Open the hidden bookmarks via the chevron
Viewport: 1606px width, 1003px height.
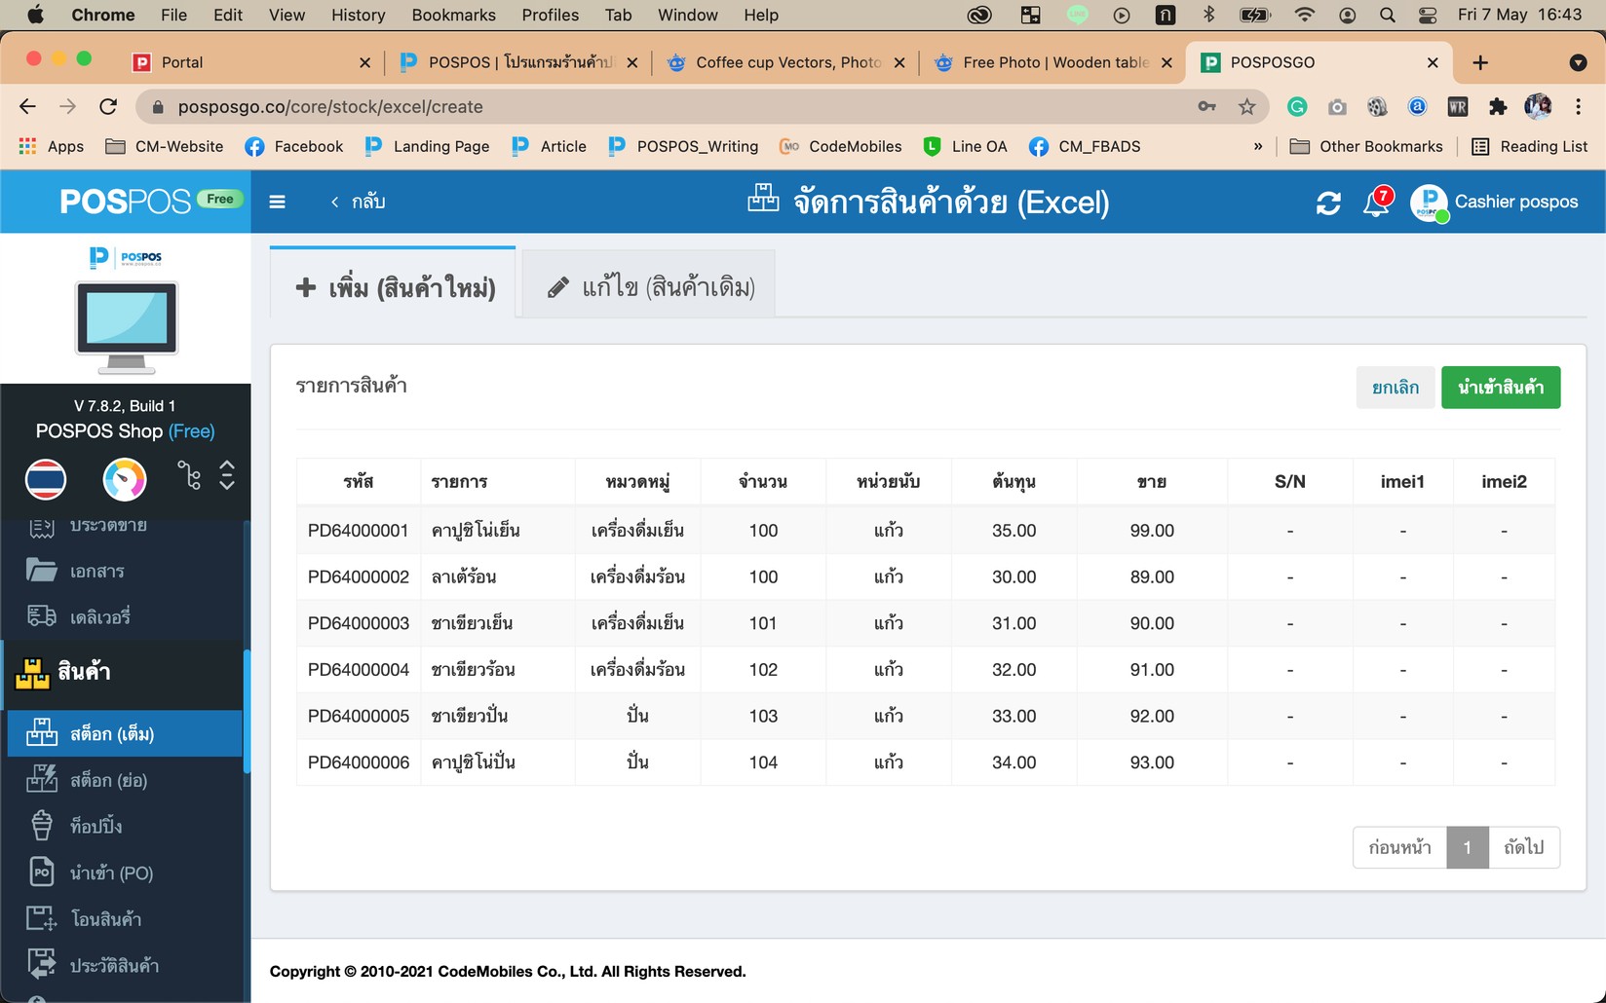coord(1258,146)
